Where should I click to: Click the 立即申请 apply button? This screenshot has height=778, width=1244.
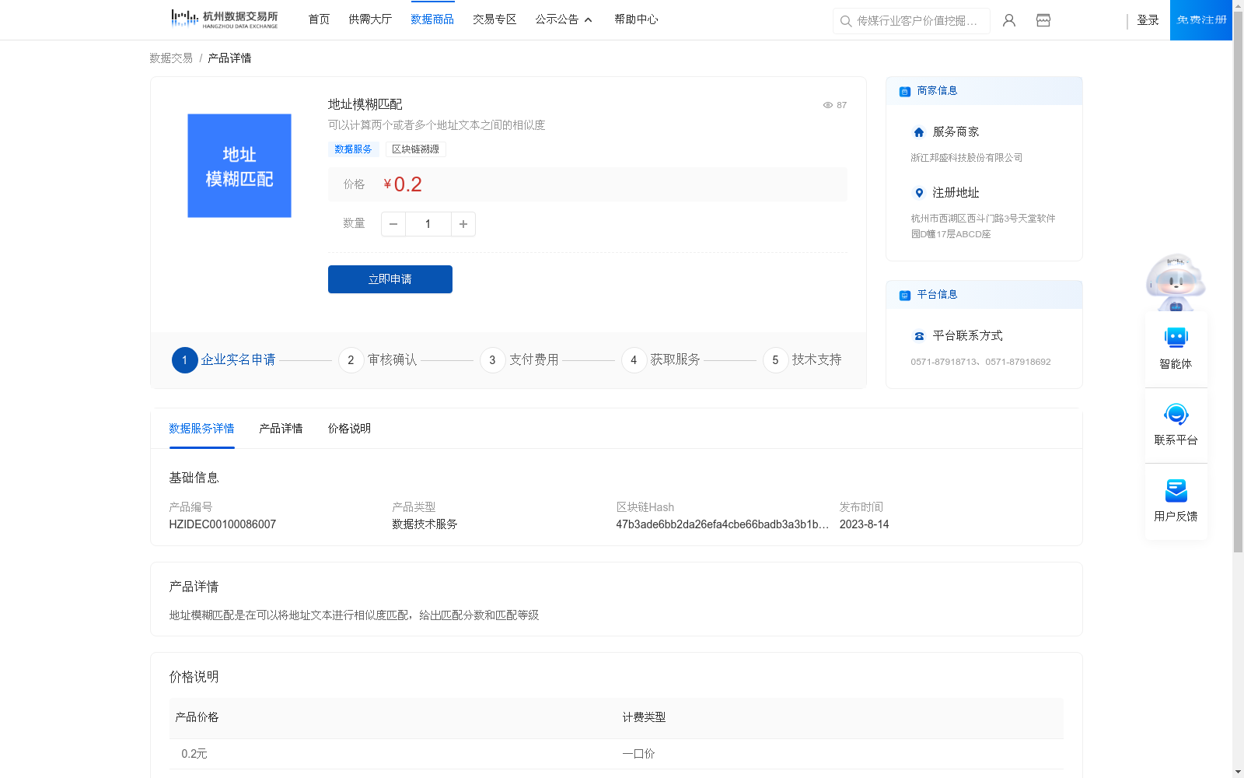coord(390,279)
